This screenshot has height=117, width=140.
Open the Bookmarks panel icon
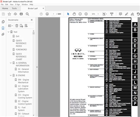click(x=3, y=28)
